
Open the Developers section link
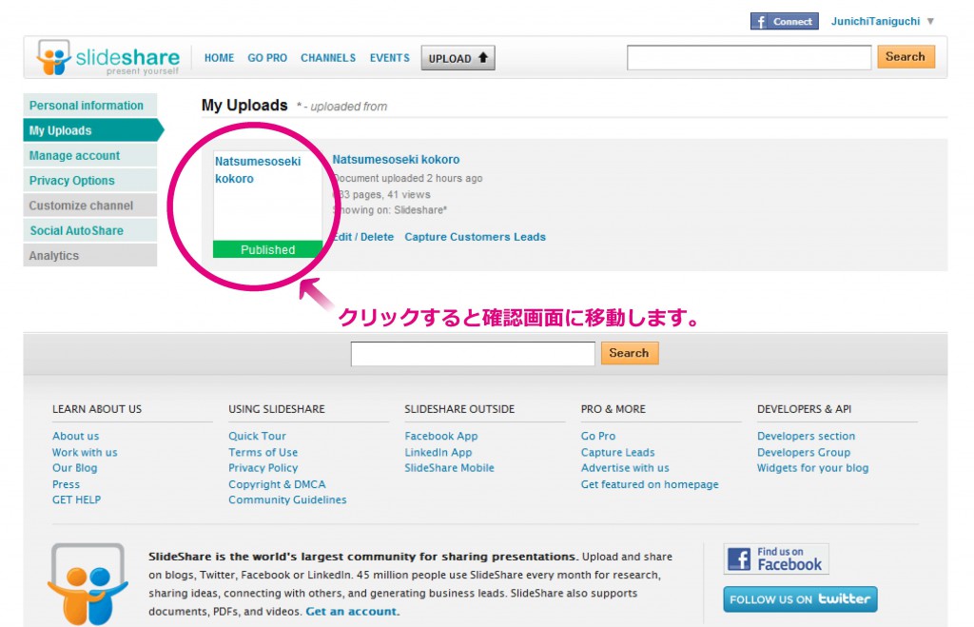coord(806,436)
